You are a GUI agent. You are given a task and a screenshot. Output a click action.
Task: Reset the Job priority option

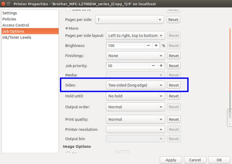pos(174,66)
